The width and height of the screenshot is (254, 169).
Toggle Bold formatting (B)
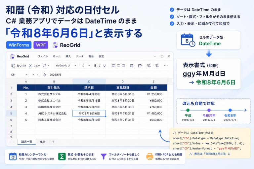click(x=95, y=65)
